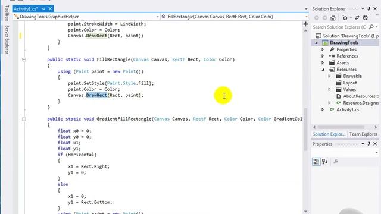The height and width of the screenshot is (214, 381).
Task: Refresh the Solution Explorer tree
Action: pos(365,18)
